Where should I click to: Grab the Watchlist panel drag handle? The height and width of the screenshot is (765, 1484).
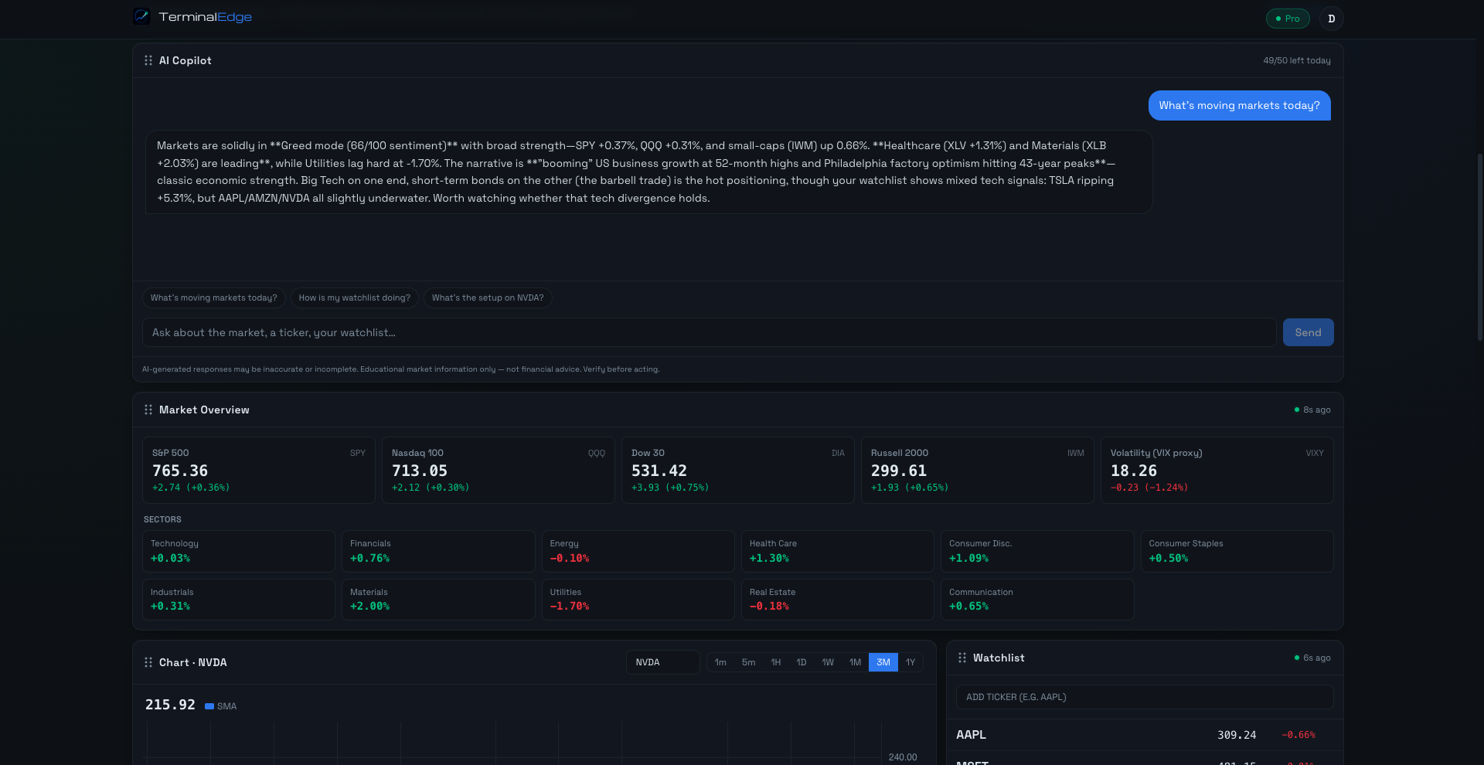tap(962, 658)
